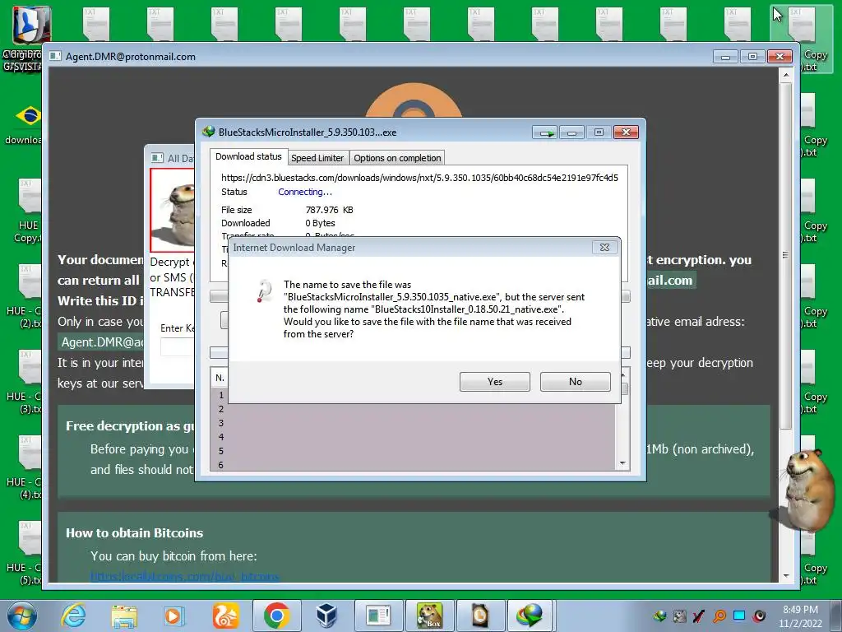
Task: Open VirtualBox from taskbar
Action: 326,616
